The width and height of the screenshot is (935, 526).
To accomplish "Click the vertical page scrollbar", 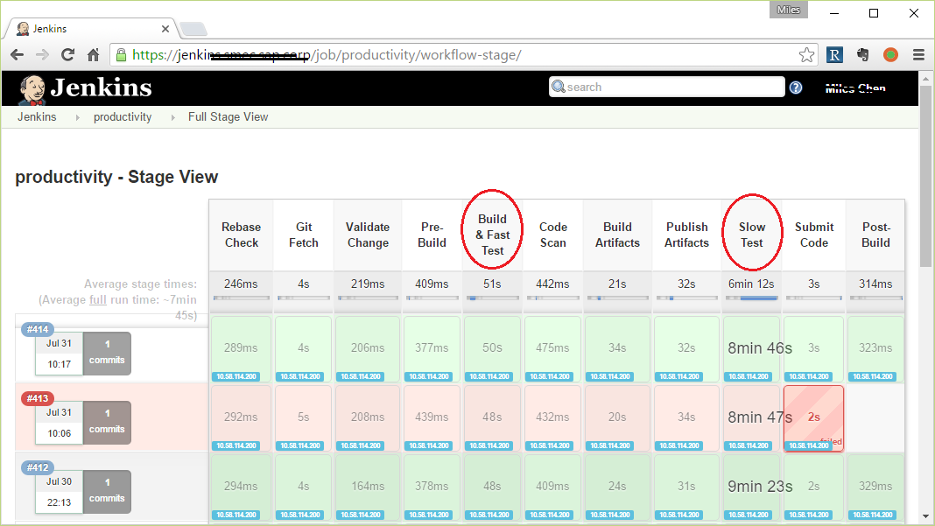I will click(x=925, y=176).
